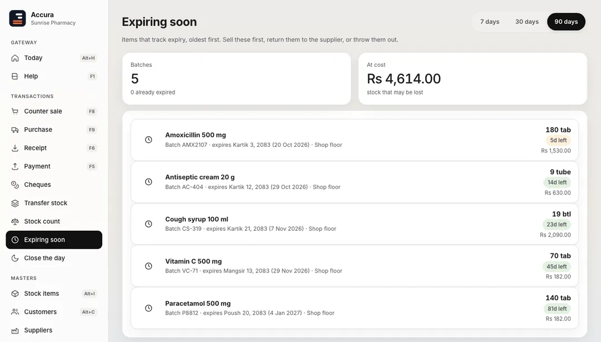Click the Stock items box icon

pyautogui.click(x=15, y=294)
